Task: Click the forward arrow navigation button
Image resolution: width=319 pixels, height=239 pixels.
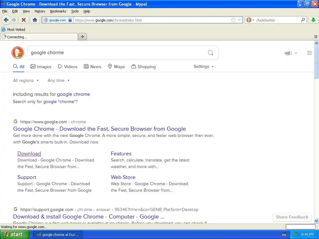Action: click(x=14, y=20)
